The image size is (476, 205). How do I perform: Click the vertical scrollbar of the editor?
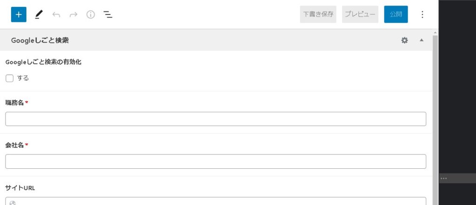(x=435, y=116)
